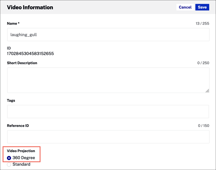Choose the Standard video projection option

point(9,165)
